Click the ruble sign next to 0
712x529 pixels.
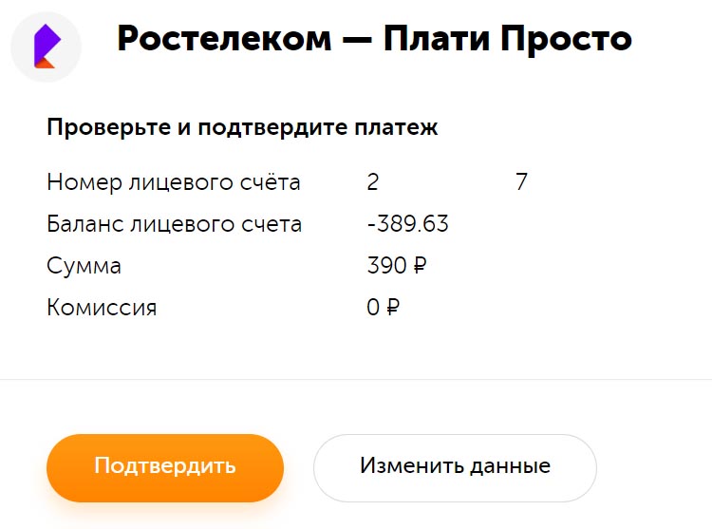[x=393, y=308]
